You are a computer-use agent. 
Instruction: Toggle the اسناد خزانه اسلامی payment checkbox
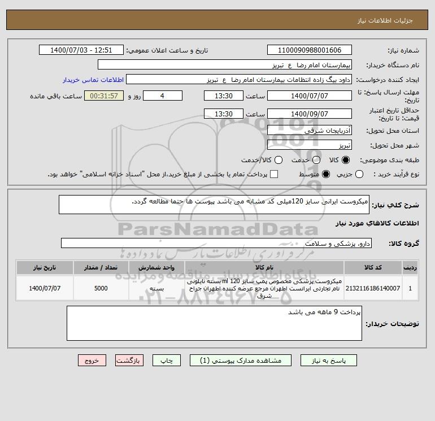[x=274, y=174]
